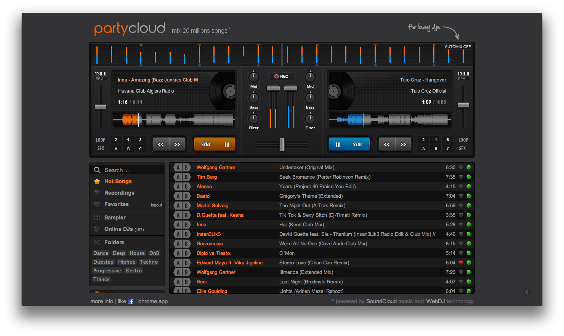
Task: Click the logout link
Action: [x=156, y=205]
